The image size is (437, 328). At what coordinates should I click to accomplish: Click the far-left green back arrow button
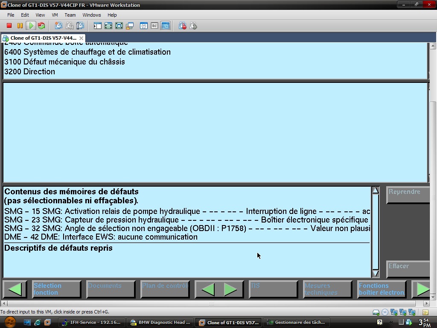15,289
